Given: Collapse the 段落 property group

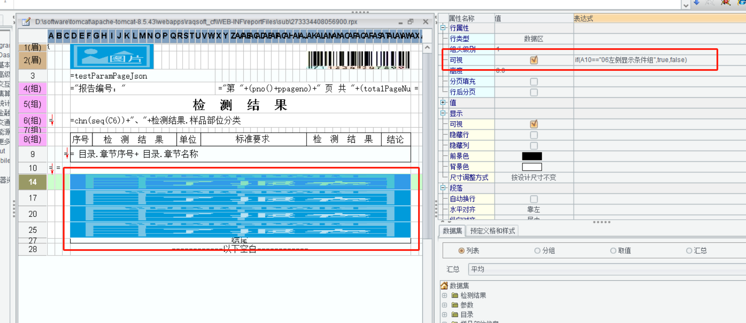Looking at the screenshot, I should coord(443,188).
